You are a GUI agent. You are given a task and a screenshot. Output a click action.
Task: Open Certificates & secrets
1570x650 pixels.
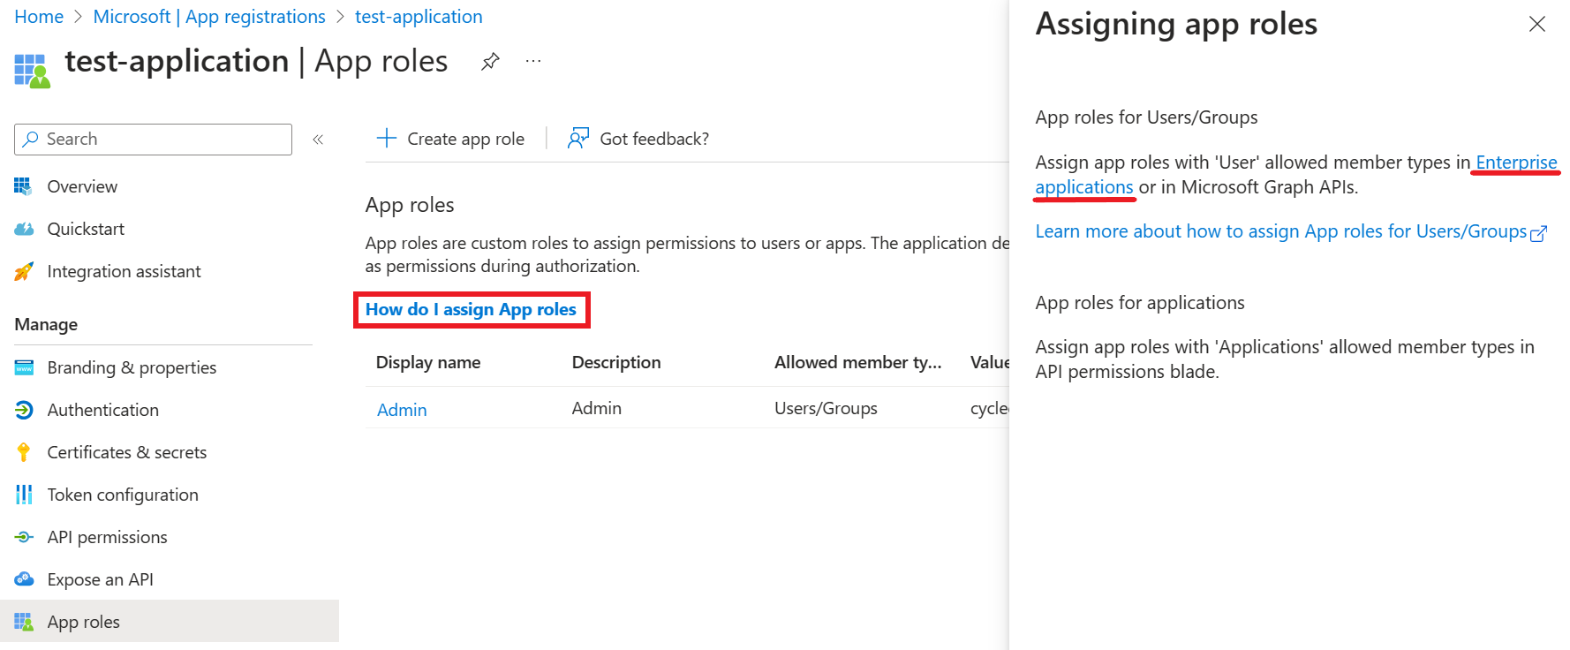point(126,452)
